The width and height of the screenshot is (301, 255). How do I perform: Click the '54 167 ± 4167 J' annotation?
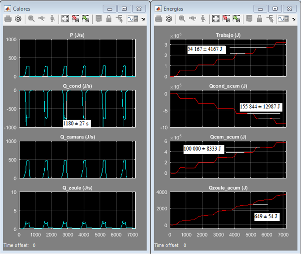(x=206, y=50)
